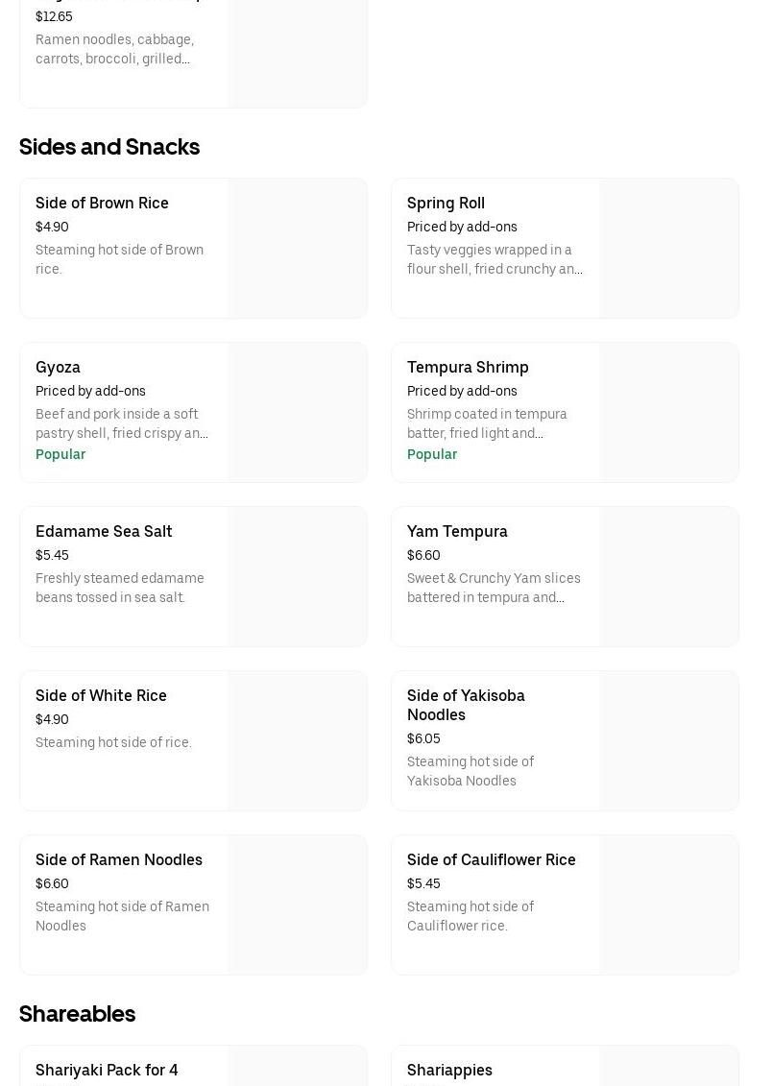Screen dimensions: 772x1086
Task: Choose the Tempura Shrimp item title
Action: click(468, 367)
